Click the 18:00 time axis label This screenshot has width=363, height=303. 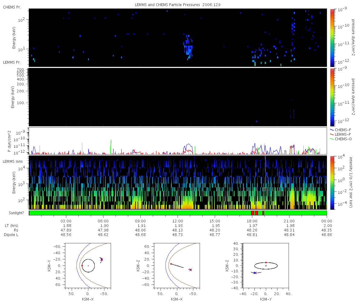(x=252, y=221)
